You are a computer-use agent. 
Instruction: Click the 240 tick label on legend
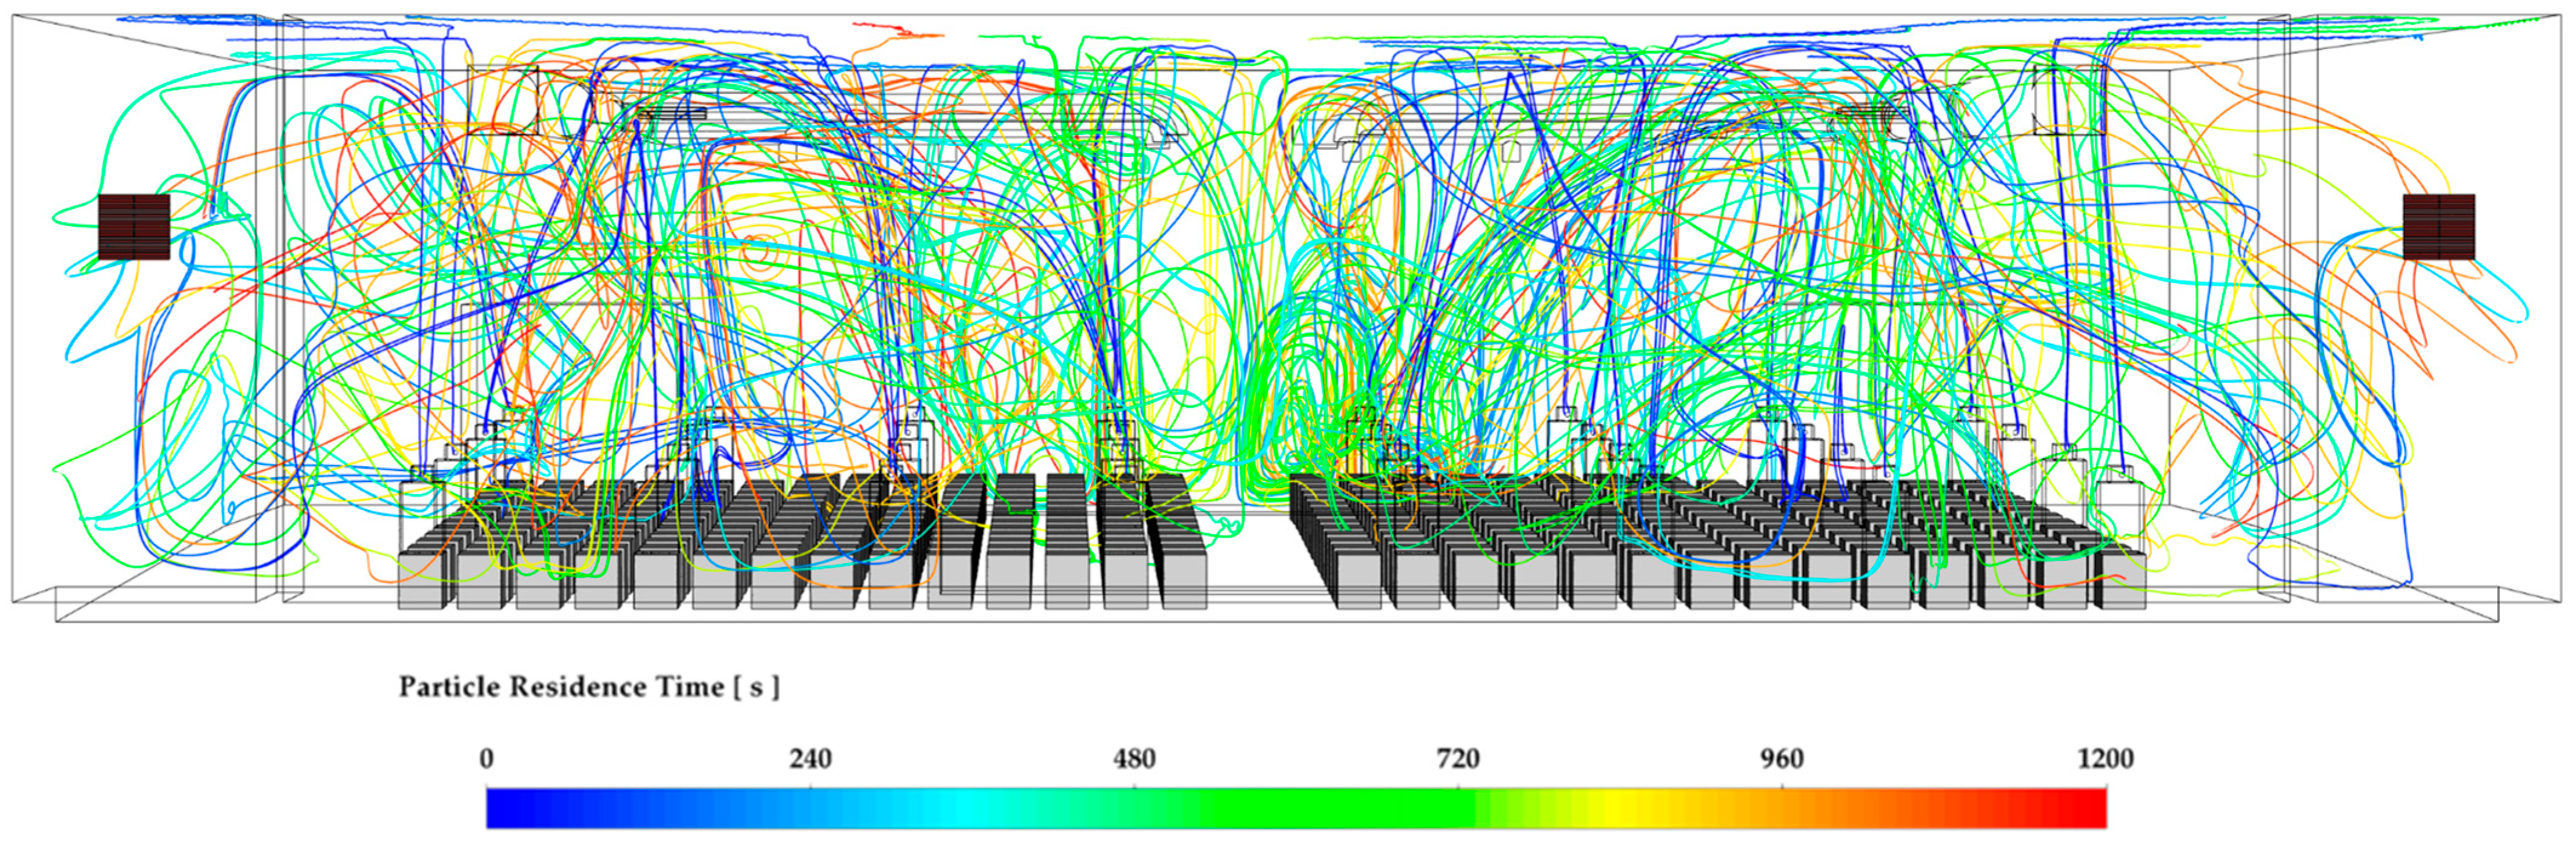(810, 759)
